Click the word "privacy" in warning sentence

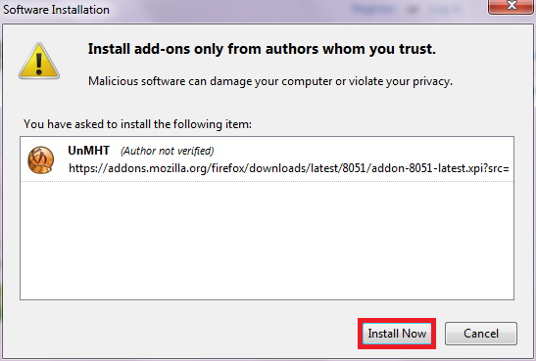432,82
